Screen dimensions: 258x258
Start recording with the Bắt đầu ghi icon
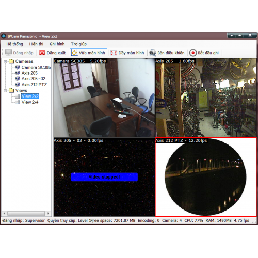(x=193, y=53)
